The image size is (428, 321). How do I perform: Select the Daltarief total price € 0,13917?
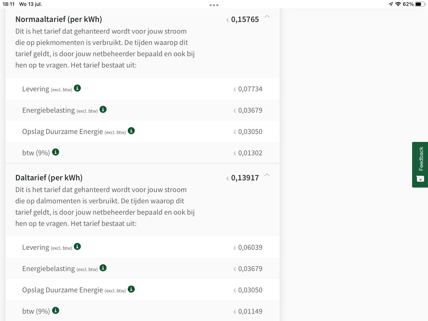coord(244,178)
